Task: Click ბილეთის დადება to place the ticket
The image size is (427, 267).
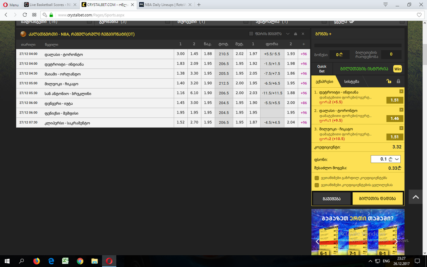Action: [377, 199]
